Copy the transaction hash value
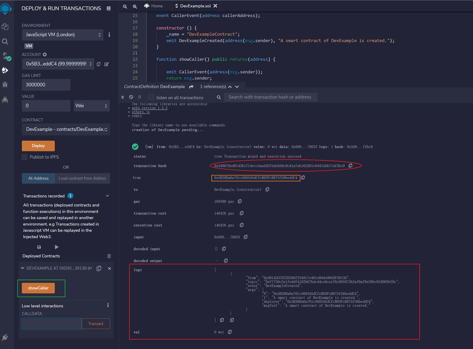Viewport: 473px width, 349px height. [x=350, y=166]
